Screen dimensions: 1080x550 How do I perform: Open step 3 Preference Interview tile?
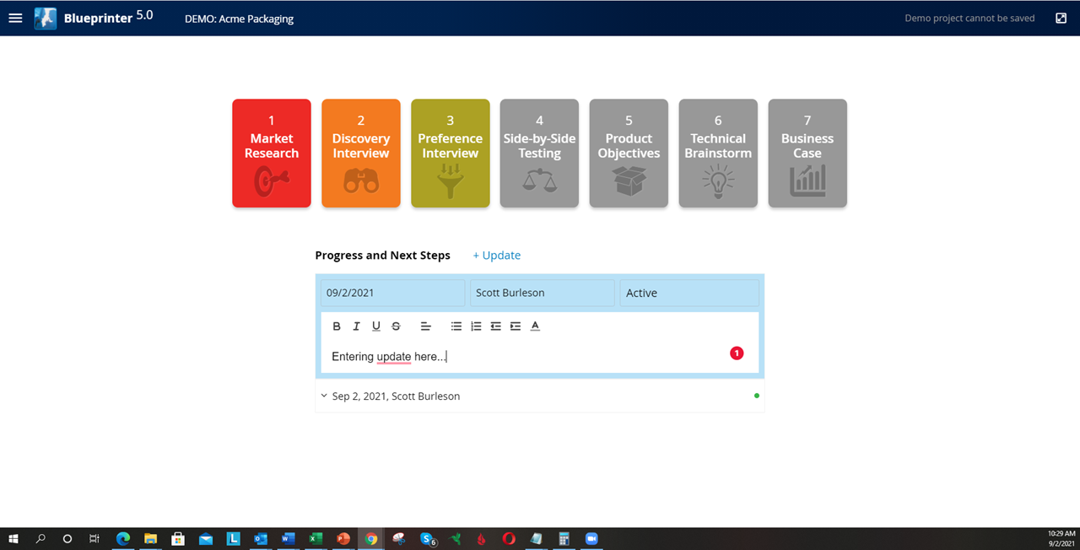click(x=451, y=153)
